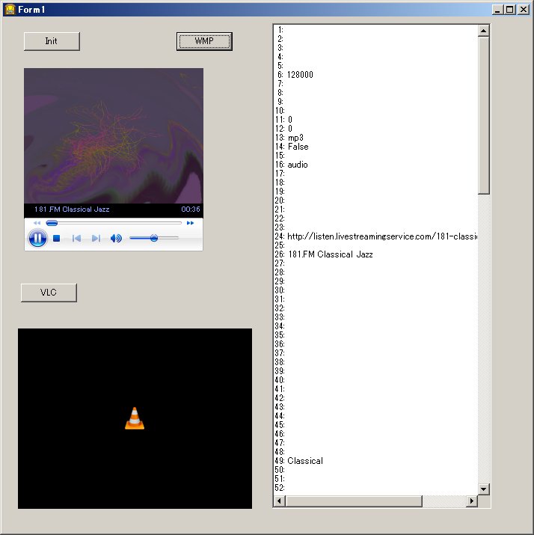
Task: Click the WMP button
Action: point(204,41)
